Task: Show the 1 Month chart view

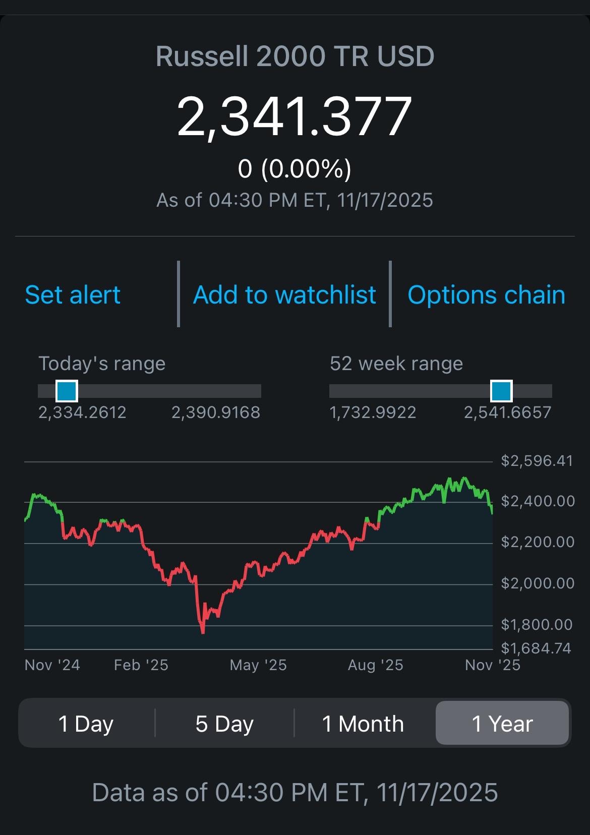Action: (363, 724)
